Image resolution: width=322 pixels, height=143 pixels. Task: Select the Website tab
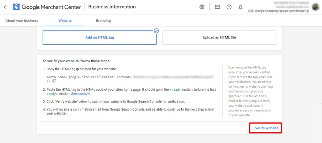pyautogui.click(x=65, y=21)
